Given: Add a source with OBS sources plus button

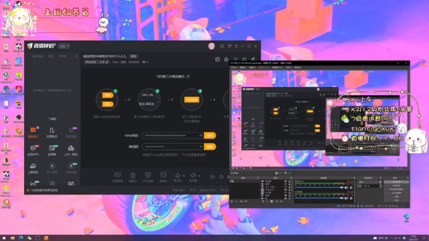Looking at the screenshot, I should tap(263, 202).
